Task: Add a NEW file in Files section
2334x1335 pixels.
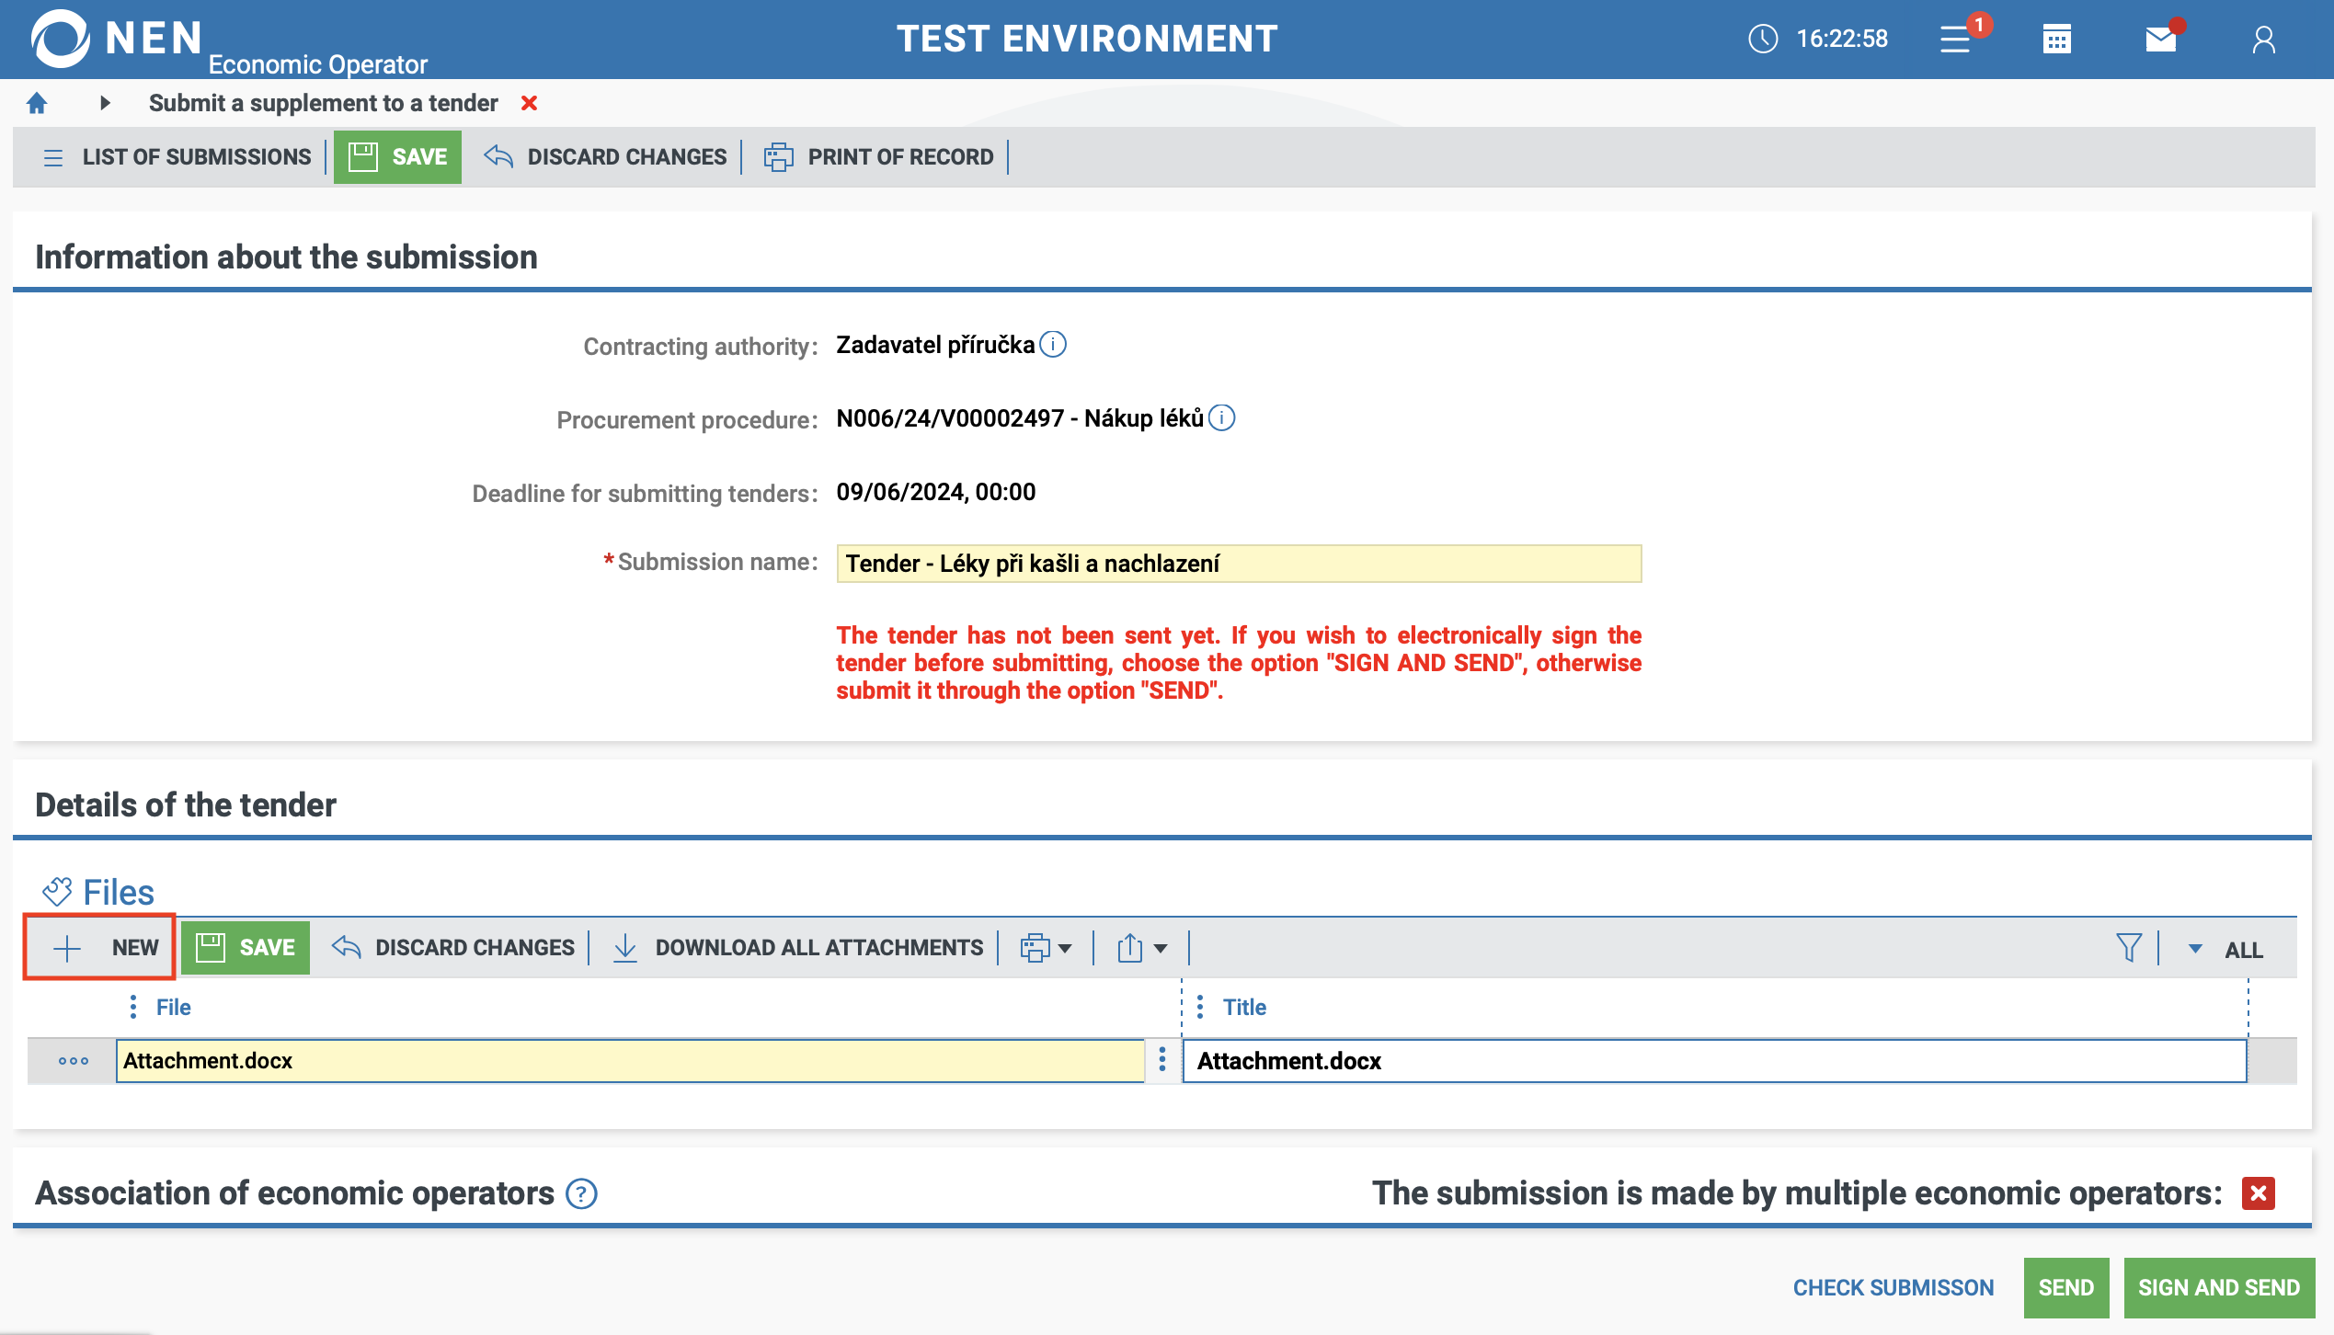Action: click(x=99, y=947)
